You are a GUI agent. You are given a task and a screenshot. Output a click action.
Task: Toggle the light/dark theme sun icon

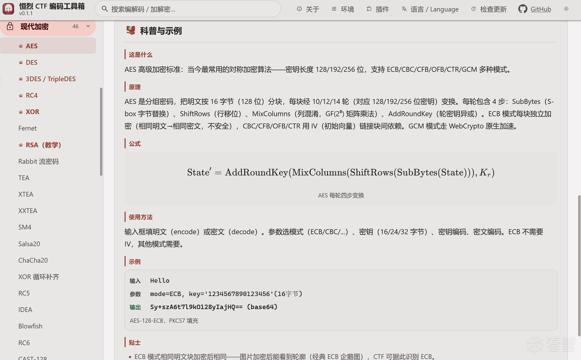566,9
